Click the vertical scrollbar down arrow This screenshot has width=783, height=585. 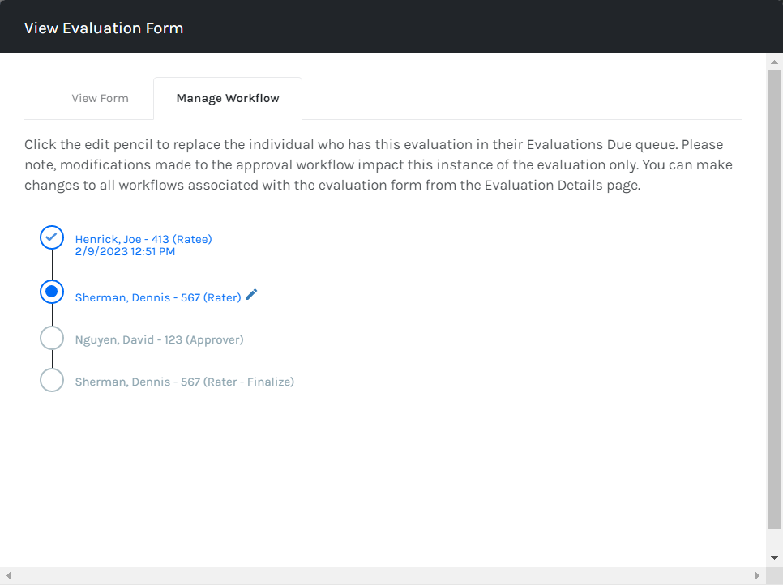pyautogui.click(x=774, y=557)
